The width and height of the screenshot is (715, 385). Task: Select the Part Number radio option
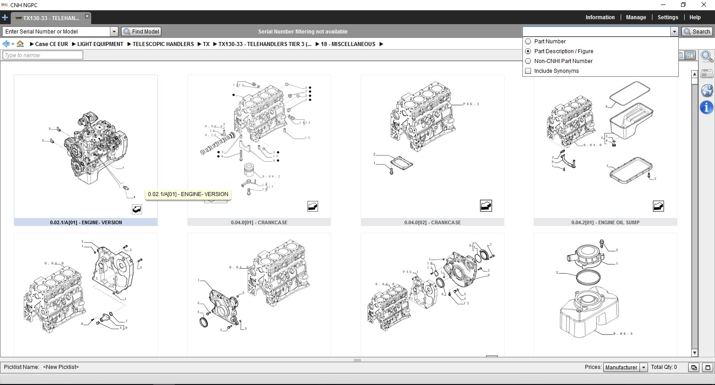(528, 41)
